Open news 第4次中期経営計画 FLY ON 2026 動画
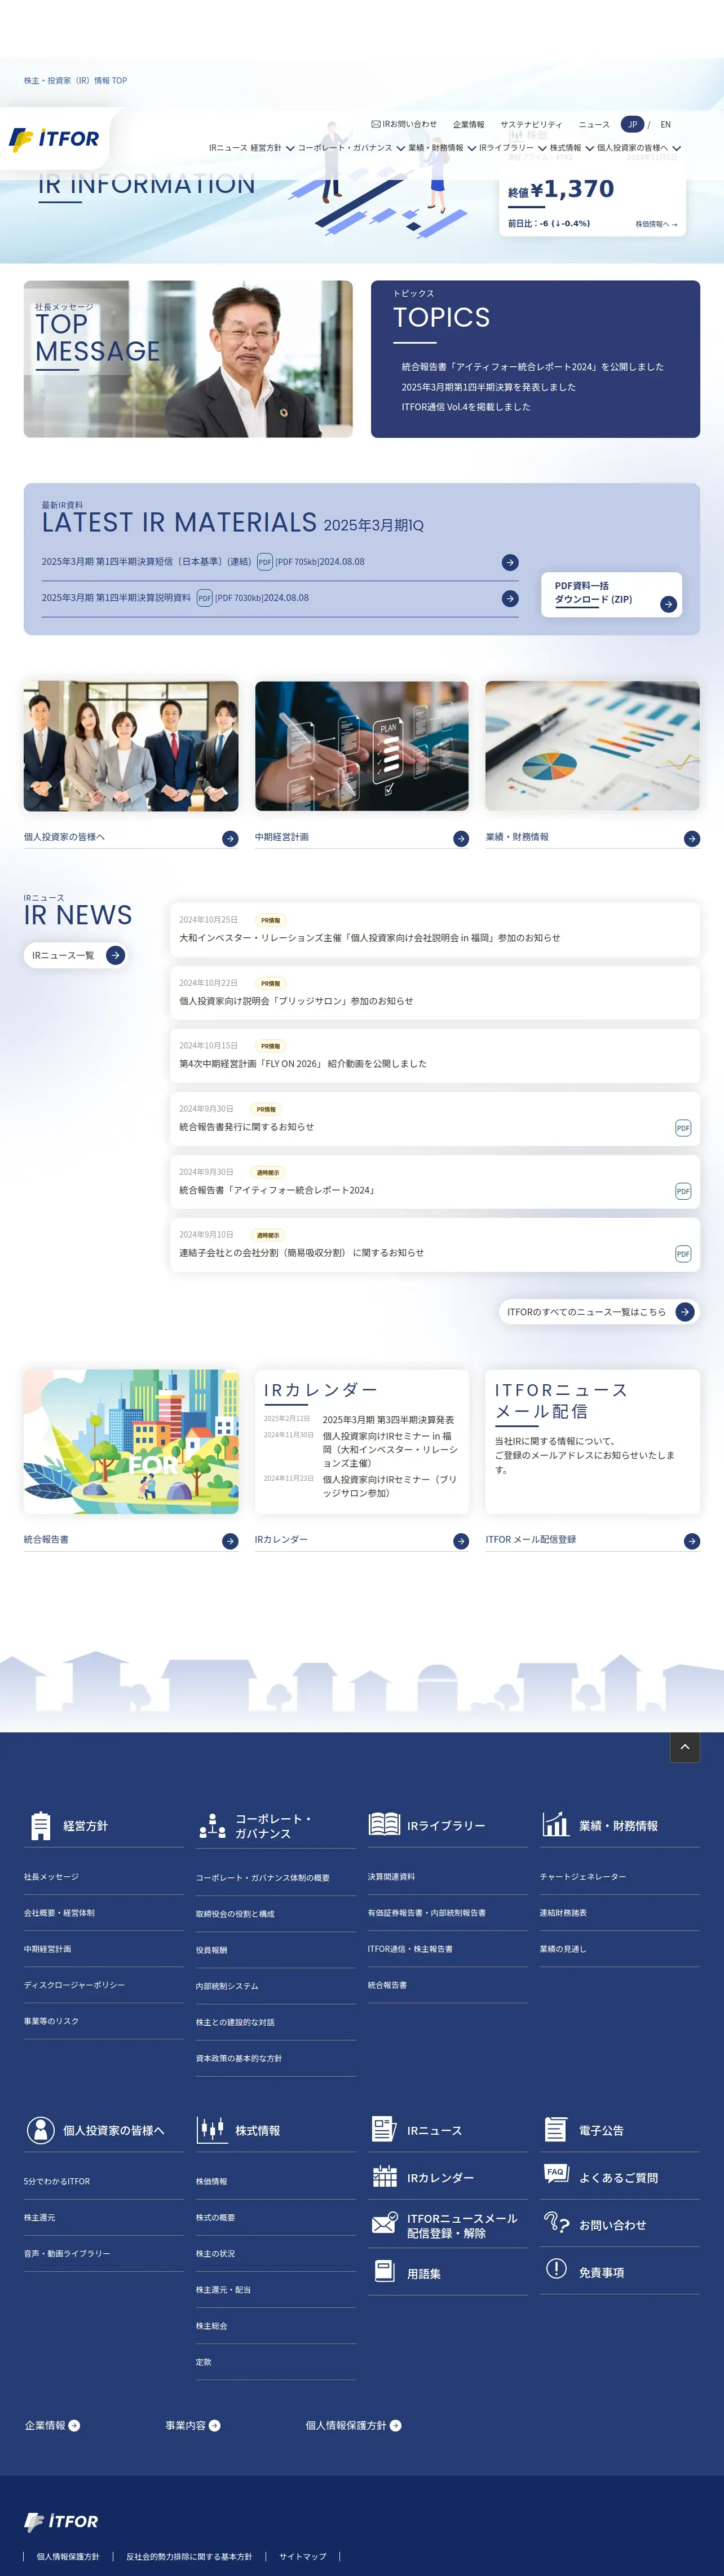Viewport: 724px width, 2576px height. coord(434,1055)
